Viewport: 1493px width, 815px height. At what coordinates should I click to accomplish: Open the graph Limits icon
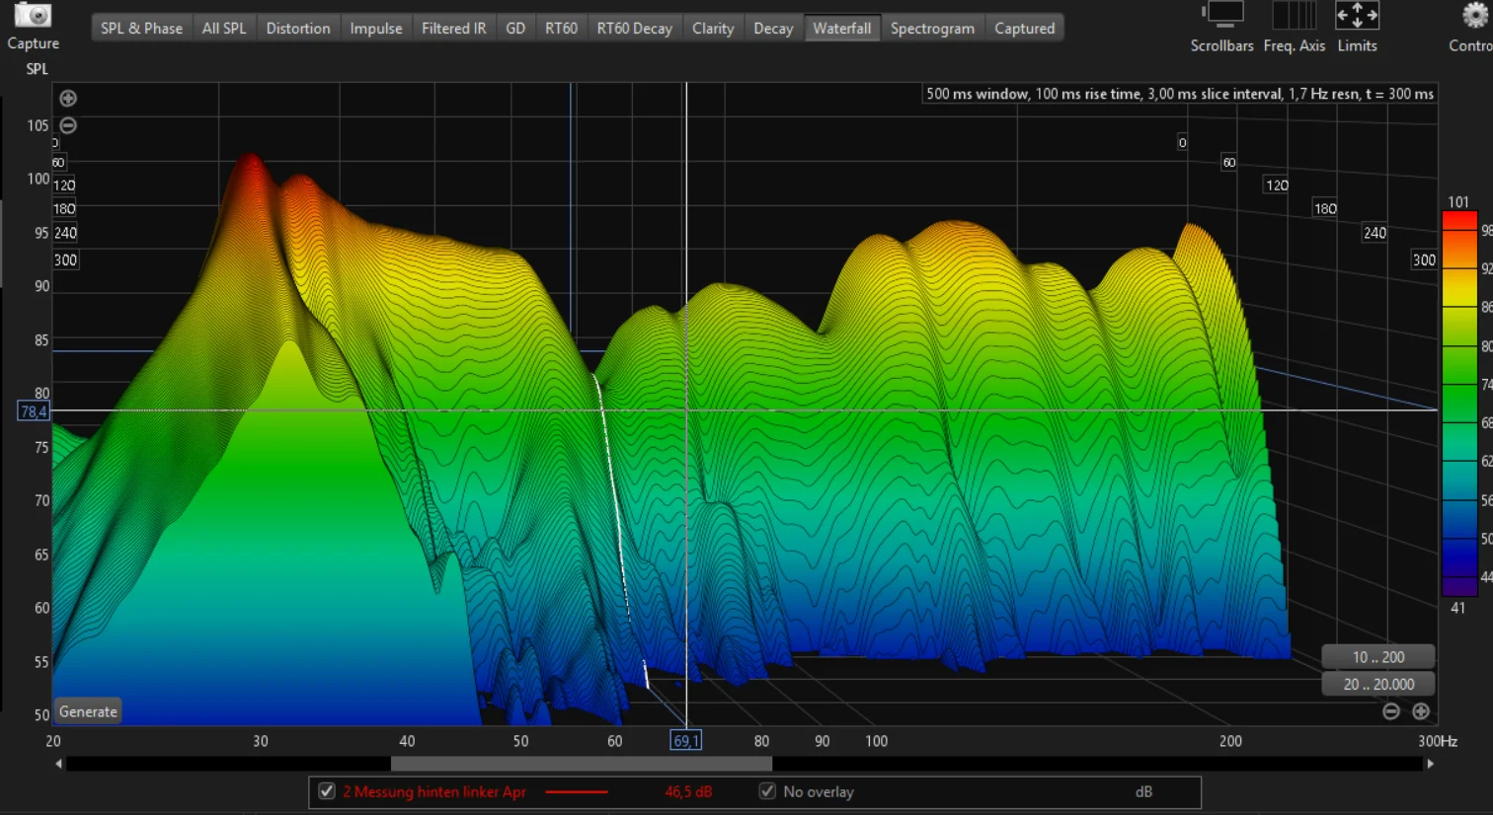click(x=1357, y=15)
